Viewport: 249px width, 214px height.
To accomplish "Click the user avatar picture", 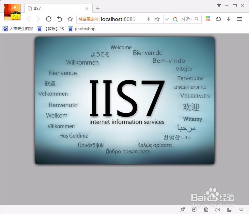I will [x=12, y=12].
